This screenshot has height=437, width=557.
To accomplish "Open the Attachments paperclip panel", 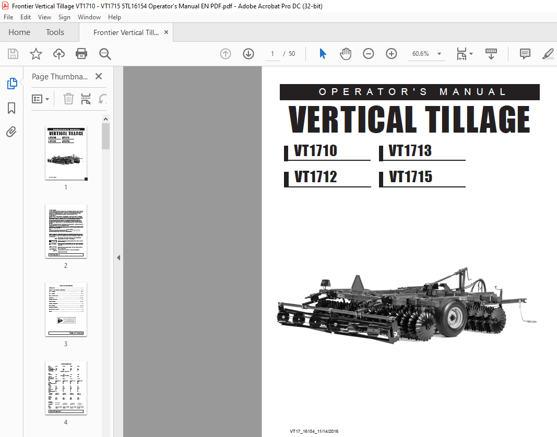I will 11,132.
